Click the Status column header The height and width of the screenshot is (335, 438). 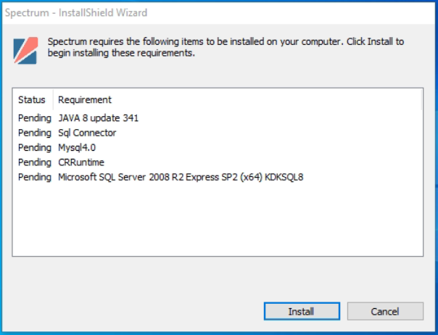pyautogui.click(x=32, y=100)
